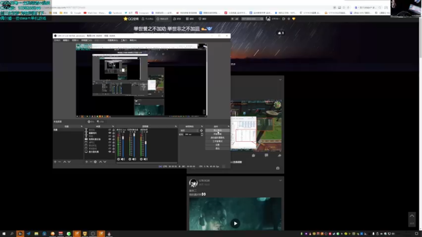Open the gear settings for the 麦克风/Aux mixer channel
Image resolution: width=422 pixels, height=237 pixels.
pos(118,159)
